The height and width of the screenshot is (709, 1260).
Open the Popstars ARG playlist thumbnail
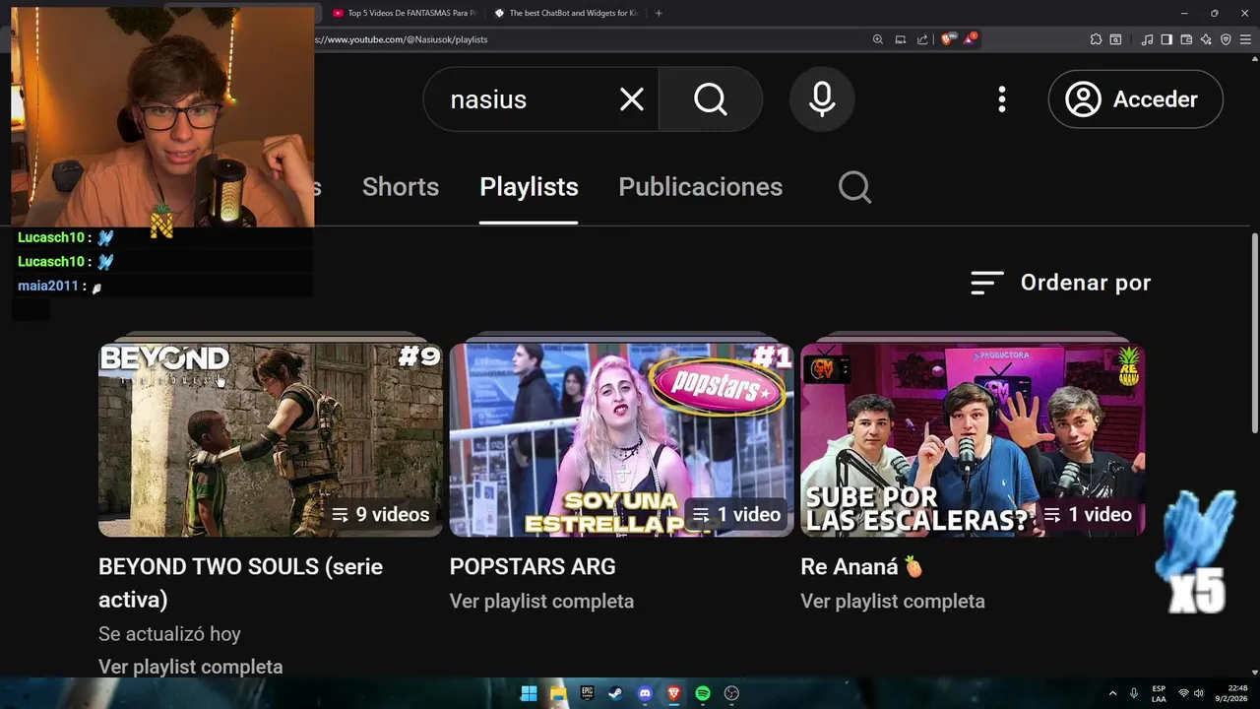[621, 439]
